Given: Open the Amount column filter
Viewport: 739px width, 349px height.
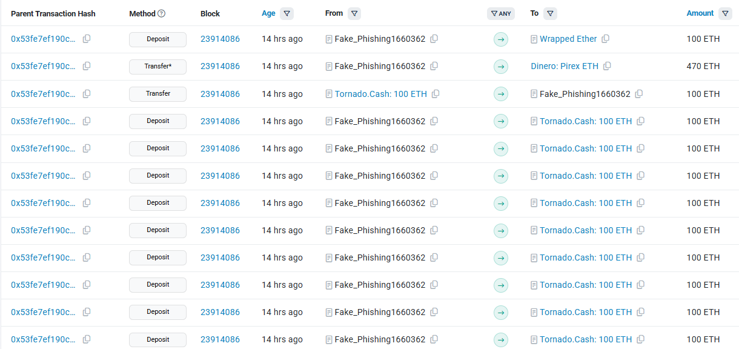Looking at the screenshot, I should click(x=725, y=13).
